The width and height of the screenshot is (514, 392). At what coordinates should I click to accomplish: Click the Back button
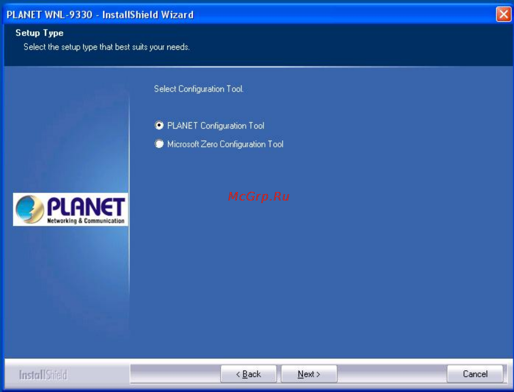click(x=248, y=374)
